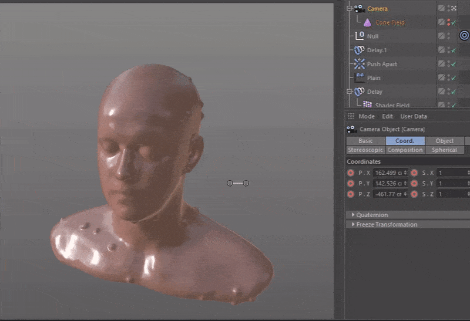Open the User Data menu
The image size is (470, 321).
pyautogui.click(x=414, y=116)
